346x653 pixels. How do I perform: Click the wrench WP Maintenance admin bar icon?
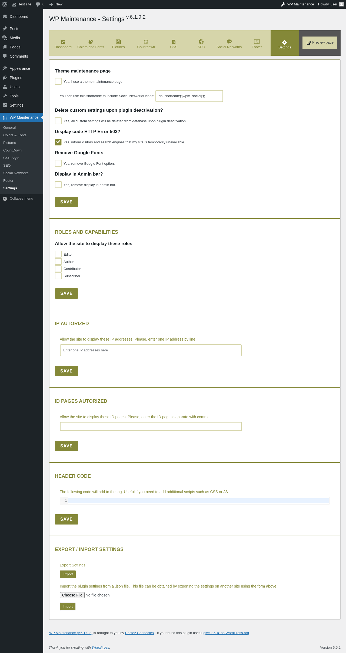point(283,4)
